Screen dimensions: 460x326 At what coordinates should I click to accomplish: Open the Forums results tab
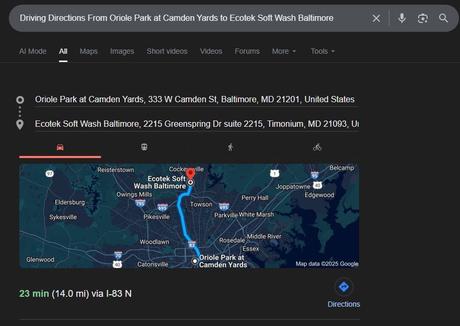[247, 51]
